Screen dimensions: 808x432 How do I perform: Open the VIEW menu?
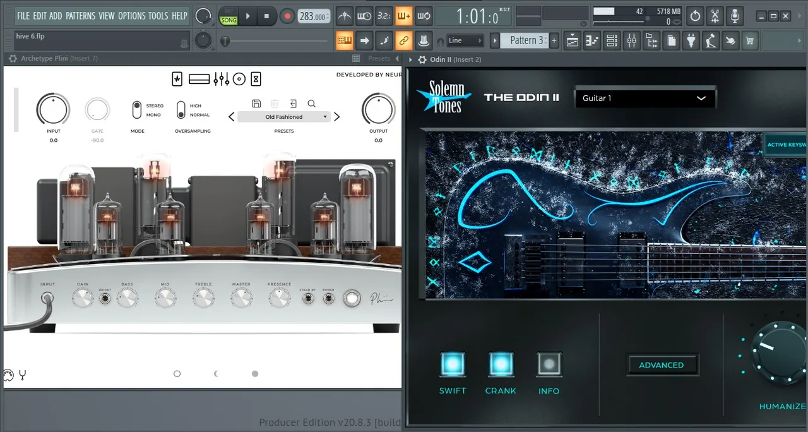pos(107,16)
